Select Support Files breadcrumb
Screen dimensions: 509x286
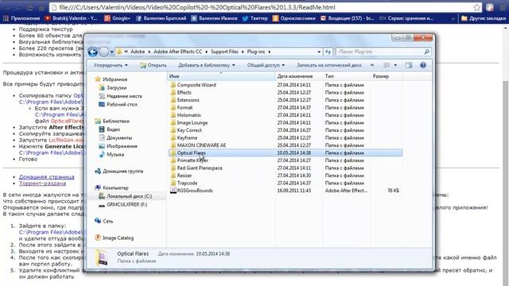coord(224,52)
